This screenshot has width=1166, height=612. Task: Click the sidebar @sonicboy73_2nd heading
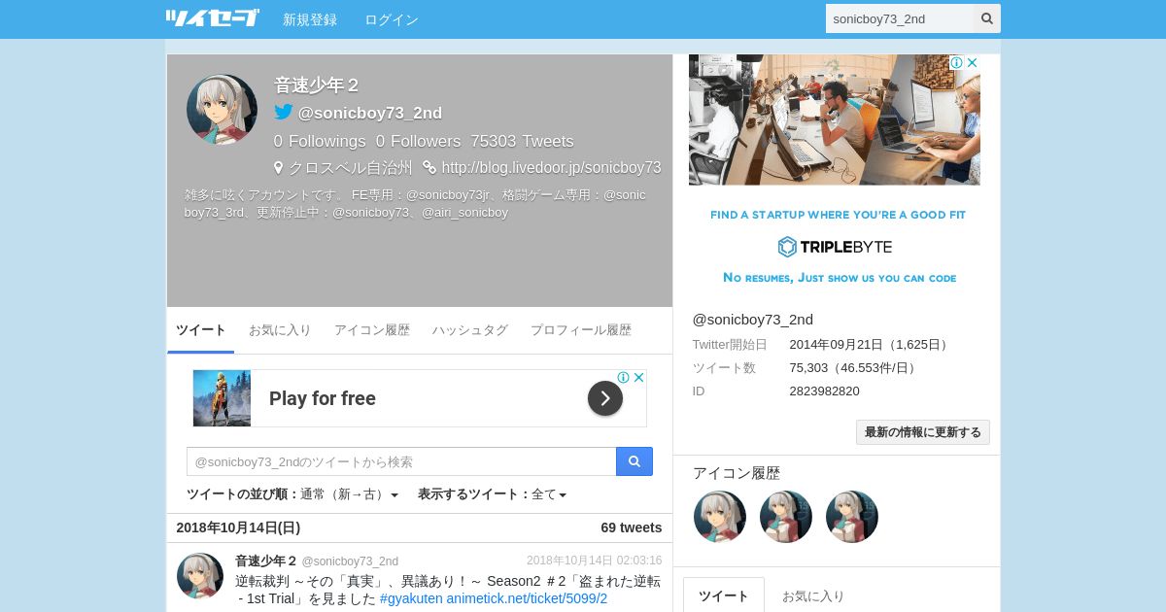point(753,320)
